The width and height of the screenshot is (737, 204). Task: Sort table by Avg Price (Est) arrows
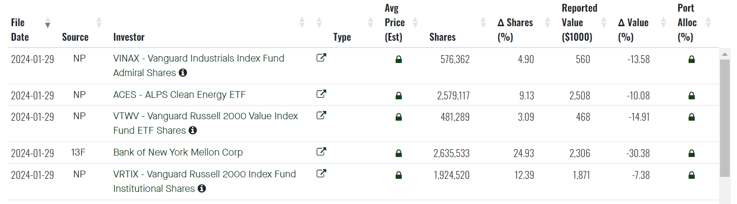(x=415, y=22)
